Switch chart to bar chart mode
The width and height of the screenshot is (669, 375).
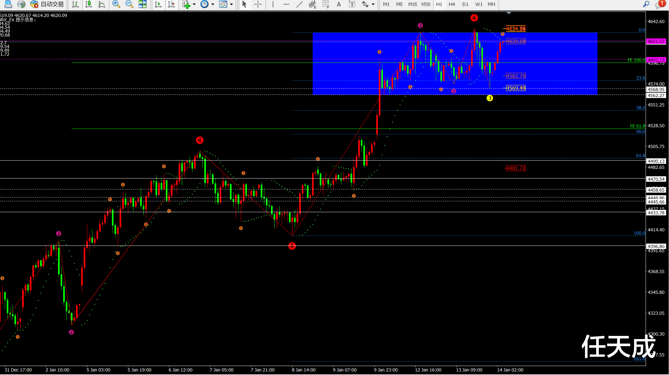75,4
